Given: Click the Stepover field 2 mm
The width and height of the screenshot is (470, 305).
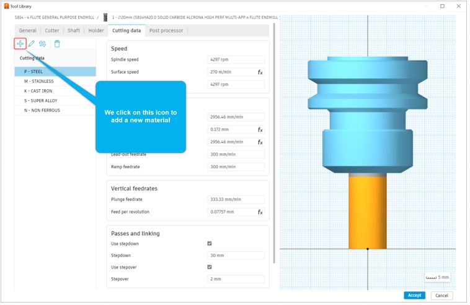Looking at the screenshot, I should click(236, 279).
